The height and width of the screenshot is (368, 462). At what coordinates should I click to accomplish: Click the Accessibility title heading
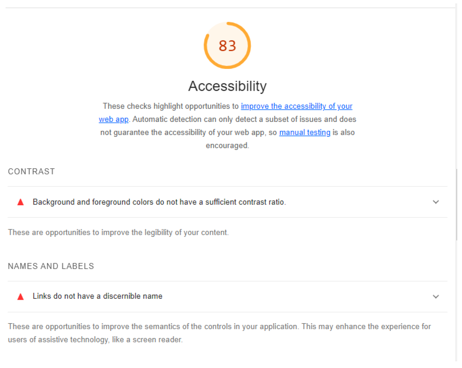(x=227, y=86)
